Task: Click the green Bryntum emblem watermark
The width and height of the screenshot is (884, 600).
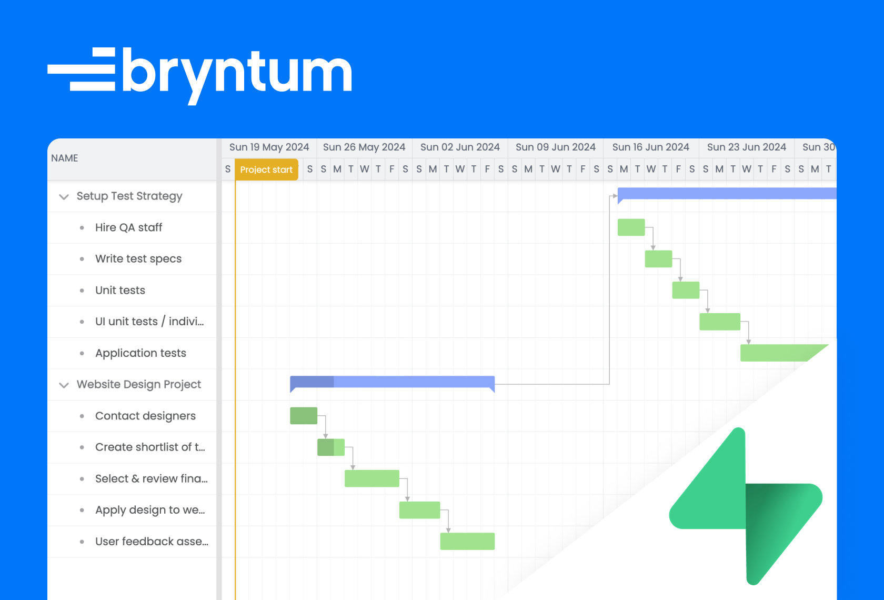Action: (746, 505)
